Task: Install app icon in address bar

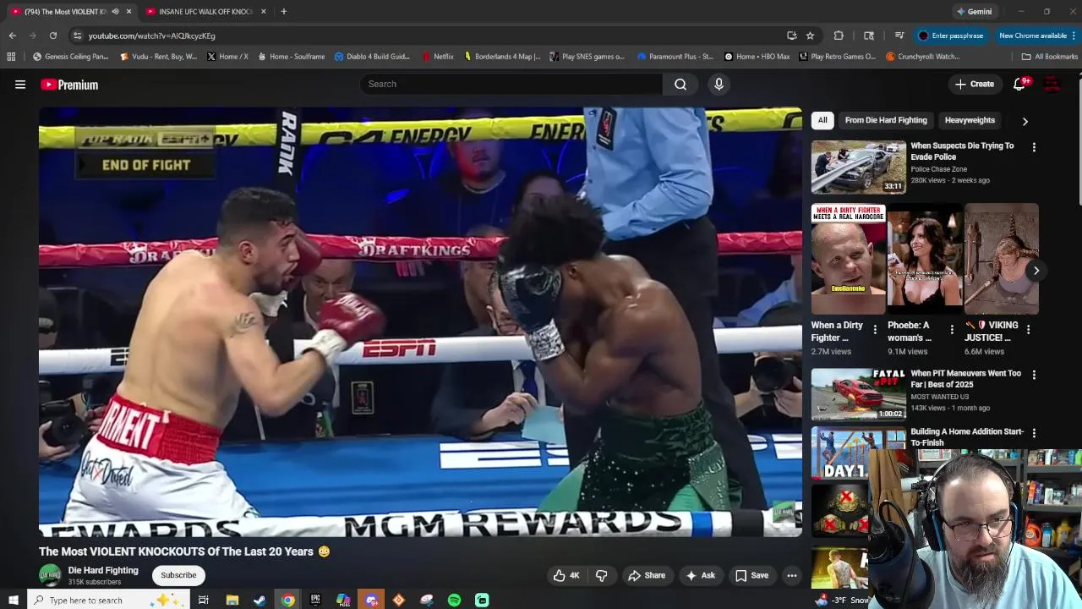Action: point(791,36)
